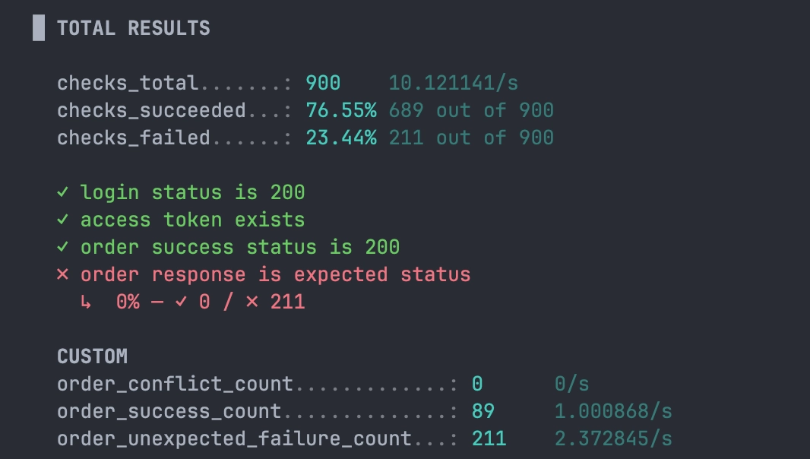Click the checks_total value 900
The height and width of the screenshot is (459, 810).
[324, 83]
